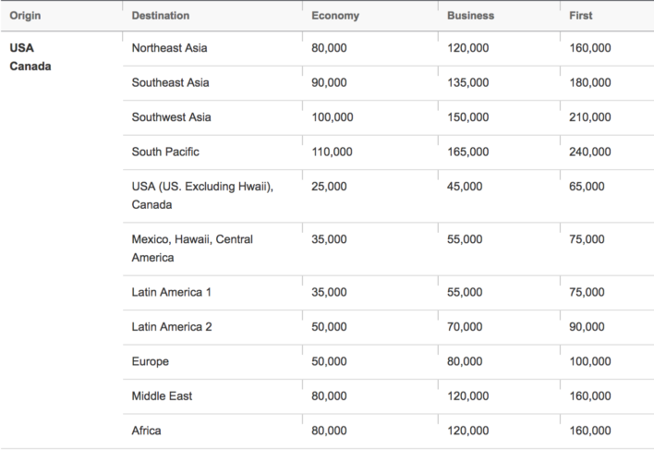Click Mexico, Hawaii row Business 55,000
Image resolution: width=654 pixels, height=450 pixels.
pos(465,239)
